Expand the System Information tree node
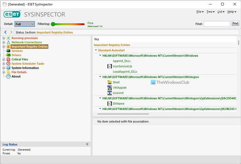The image size is (241, 164). [4, 68]
